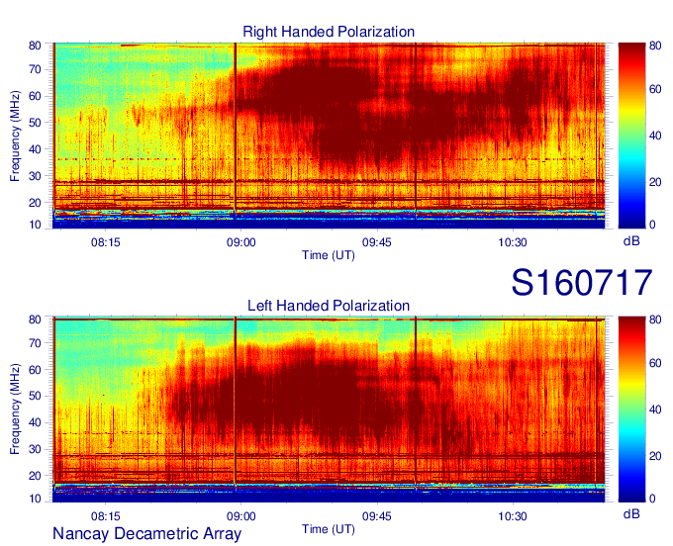This screenshot has width=673, height=546.
Task: Click the 20 MHz tick of Right Handed frequency axis
Action: point(35,203)
